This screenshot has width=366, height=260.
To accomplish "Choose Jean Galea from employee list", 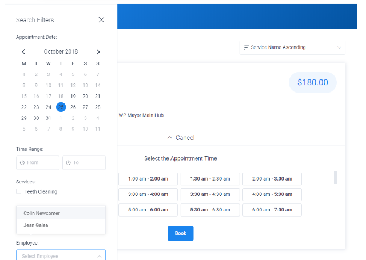I will 61,225.
